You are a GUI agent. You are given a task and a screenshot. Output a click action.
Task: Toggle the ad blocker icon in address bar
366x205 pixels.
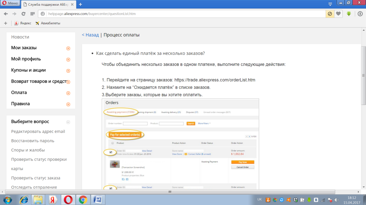330,14
